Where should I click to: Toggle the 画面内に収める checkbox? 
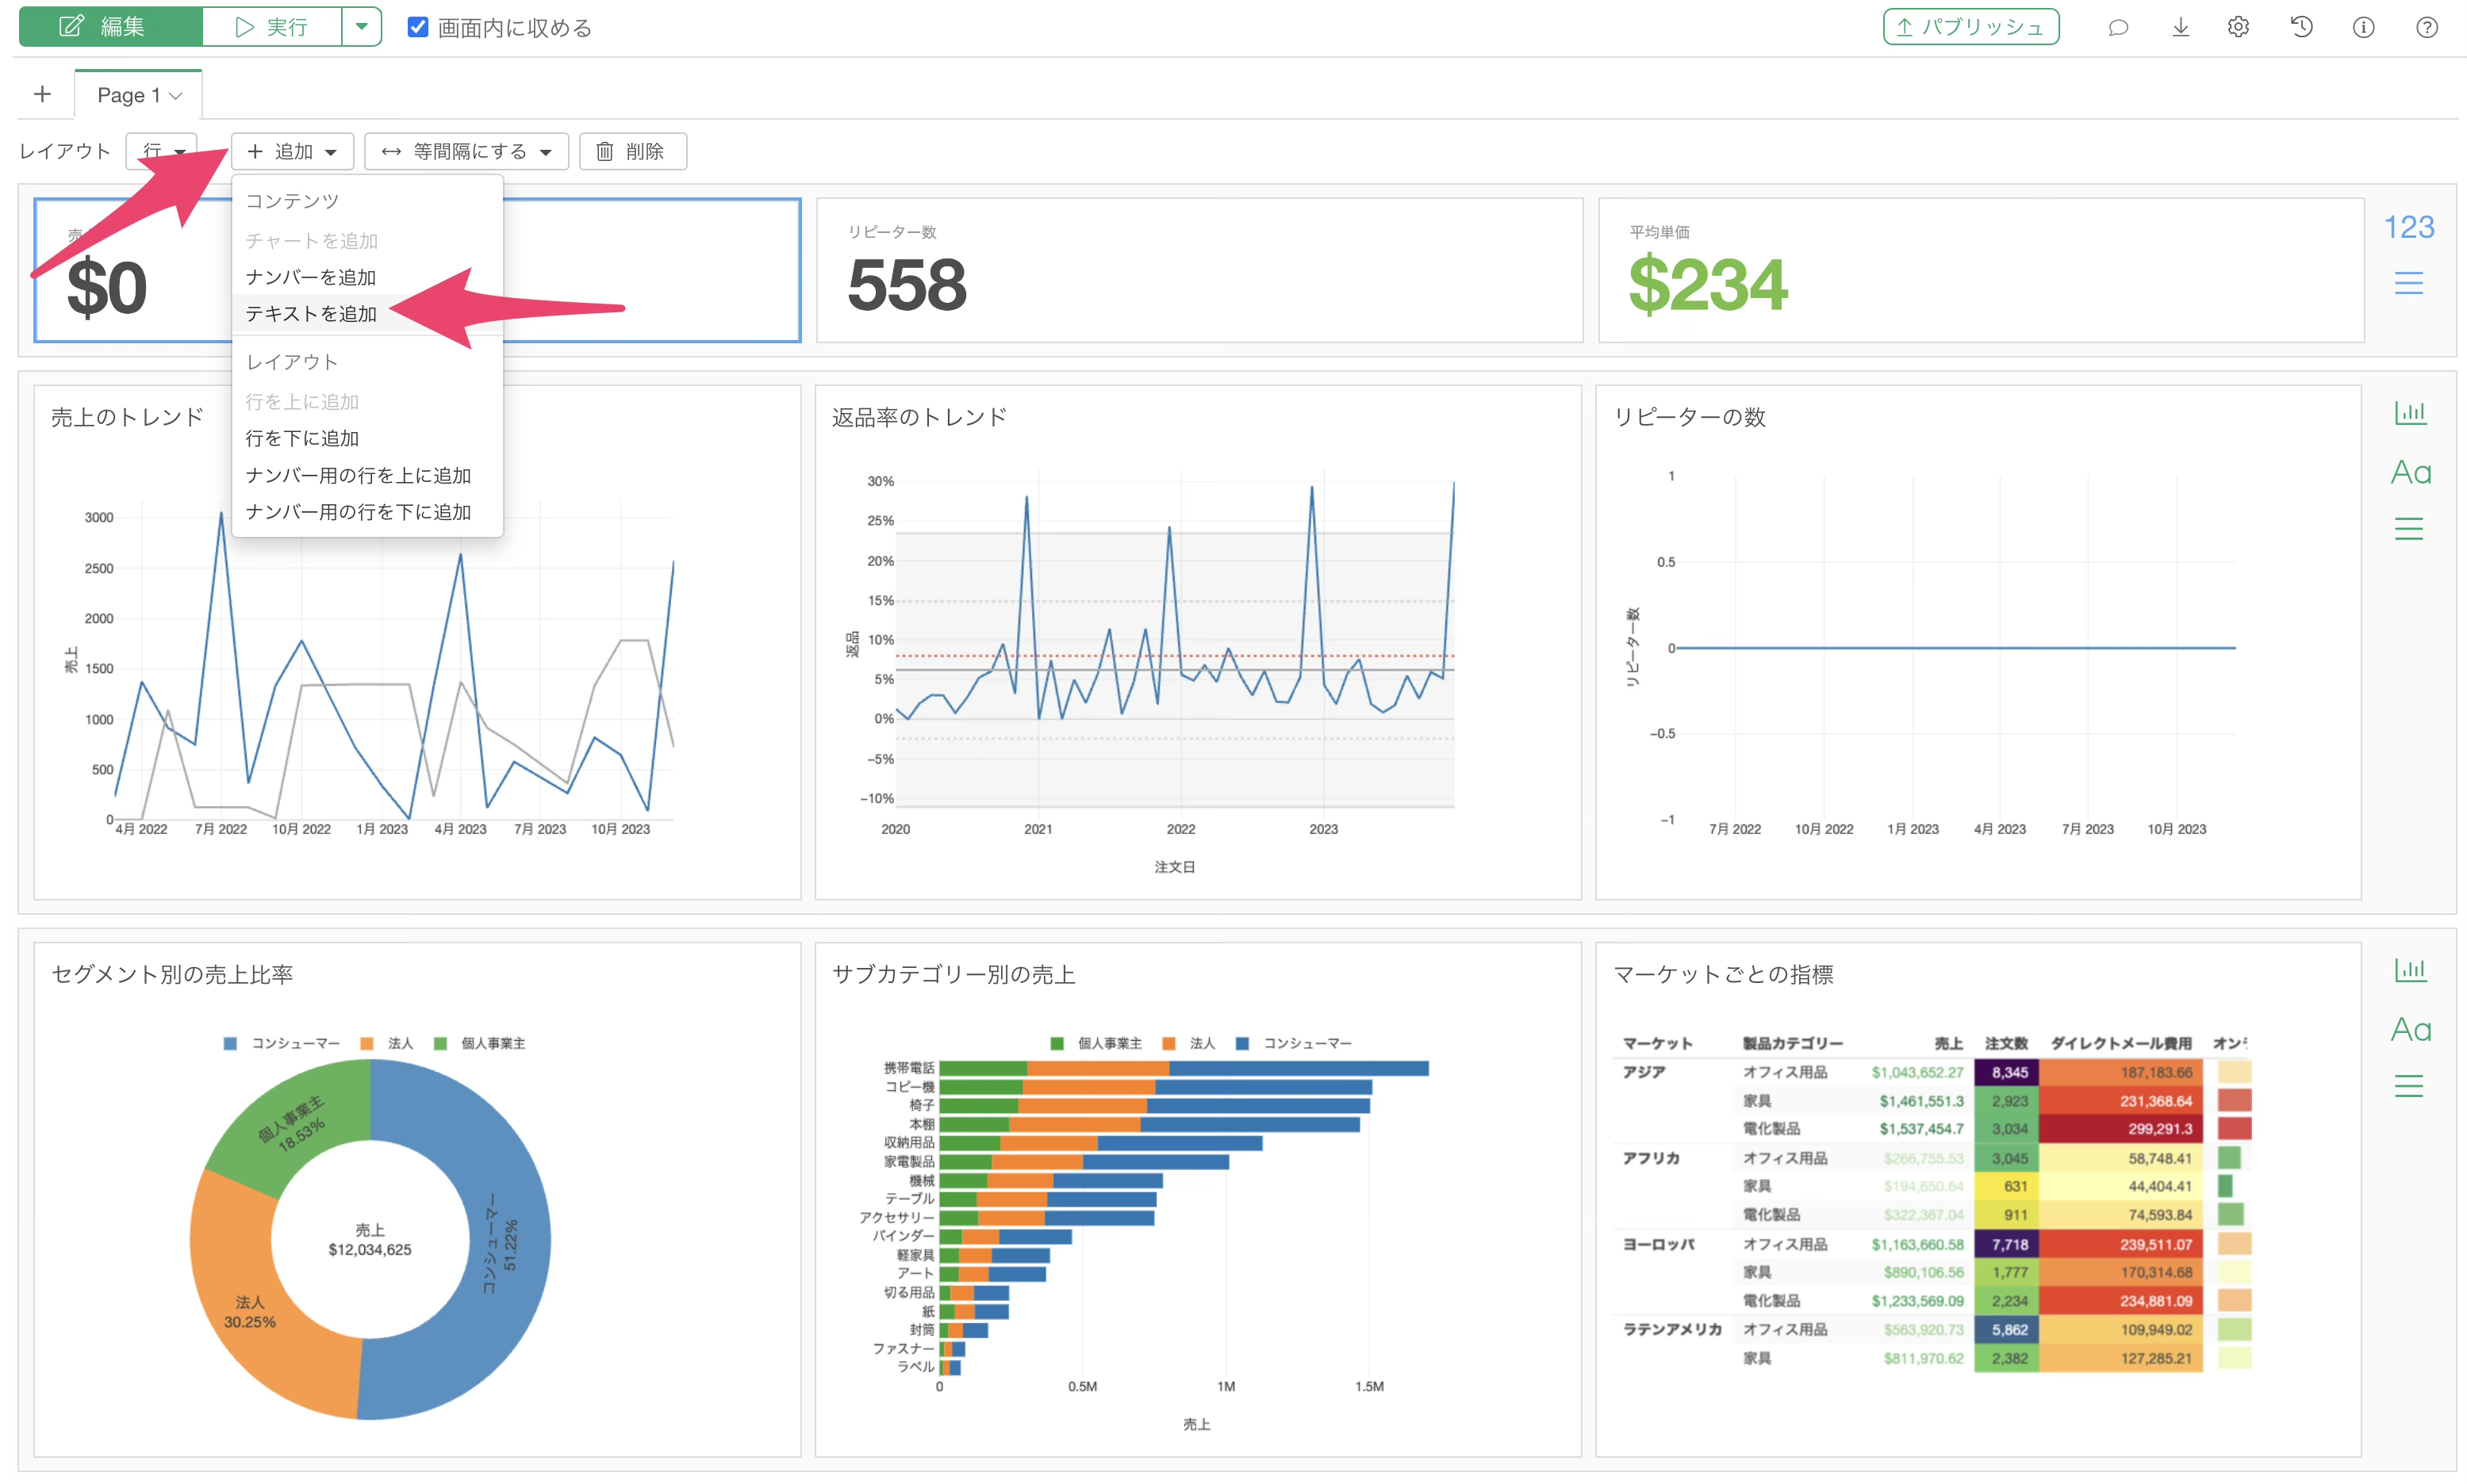pos(418,27)
